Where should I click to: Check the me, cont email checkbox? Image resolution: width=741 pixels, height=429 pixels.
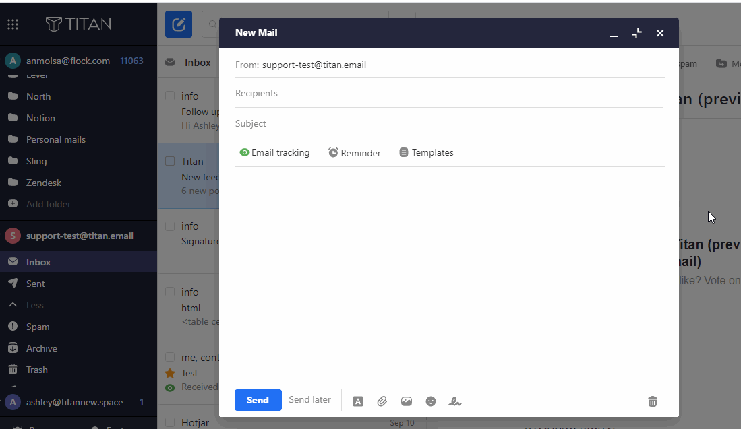pyautogui.click(x=170, y=357)
